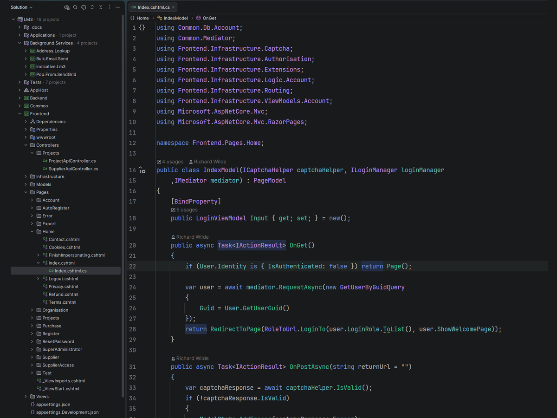The width and height of the screenshot is (557, 418).
Task: Click the IndexModel breadcrumb
Action: point(172,18)
